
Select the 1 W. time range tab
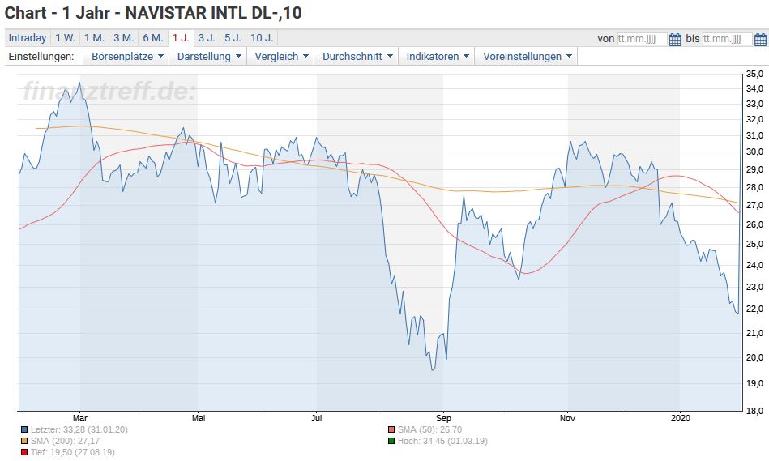click(x=65, y=38)
